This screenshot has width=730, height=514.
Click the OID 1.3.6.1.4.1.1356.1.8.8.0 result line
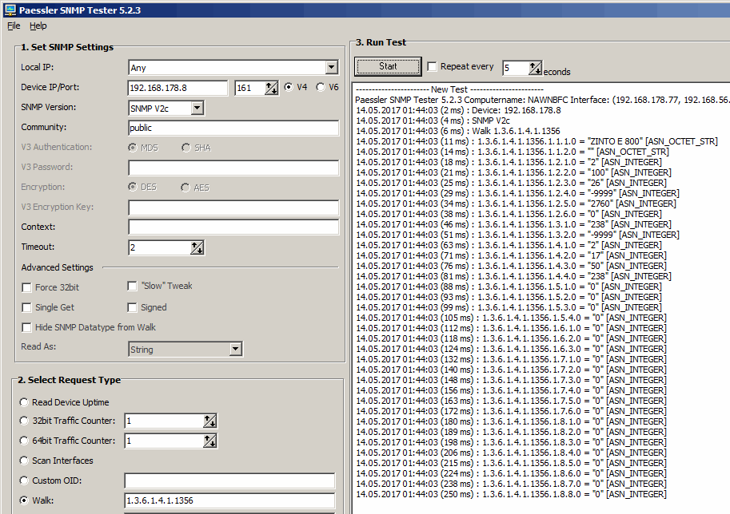pos(511,494)
